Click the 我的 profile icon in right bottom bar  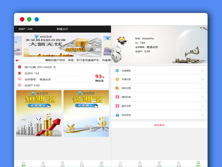198,163
